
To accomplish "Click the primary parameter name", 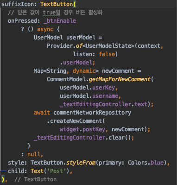I will click(110, 163).
